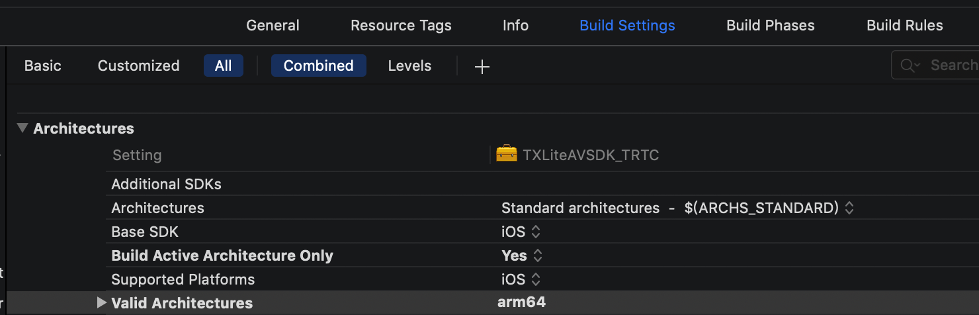
Task: Click the TXLiteAVSDK_TRTC toolbox target icon
Action: tap(507, 155)
